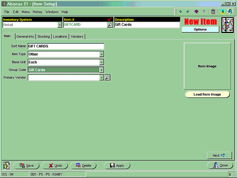Expand the Group Code dropdown arrow
Image resolution: width=237 pixels, height=178 pixels.
click(102, 70)
